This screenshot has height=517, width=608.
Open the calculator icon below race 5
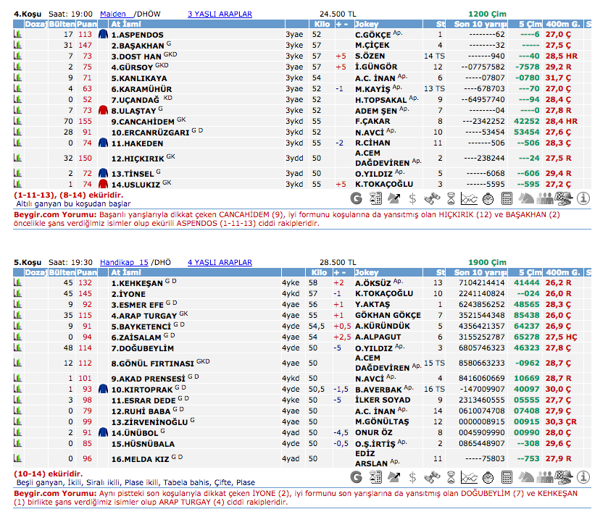pyautogui.click(x=507, y=476)
